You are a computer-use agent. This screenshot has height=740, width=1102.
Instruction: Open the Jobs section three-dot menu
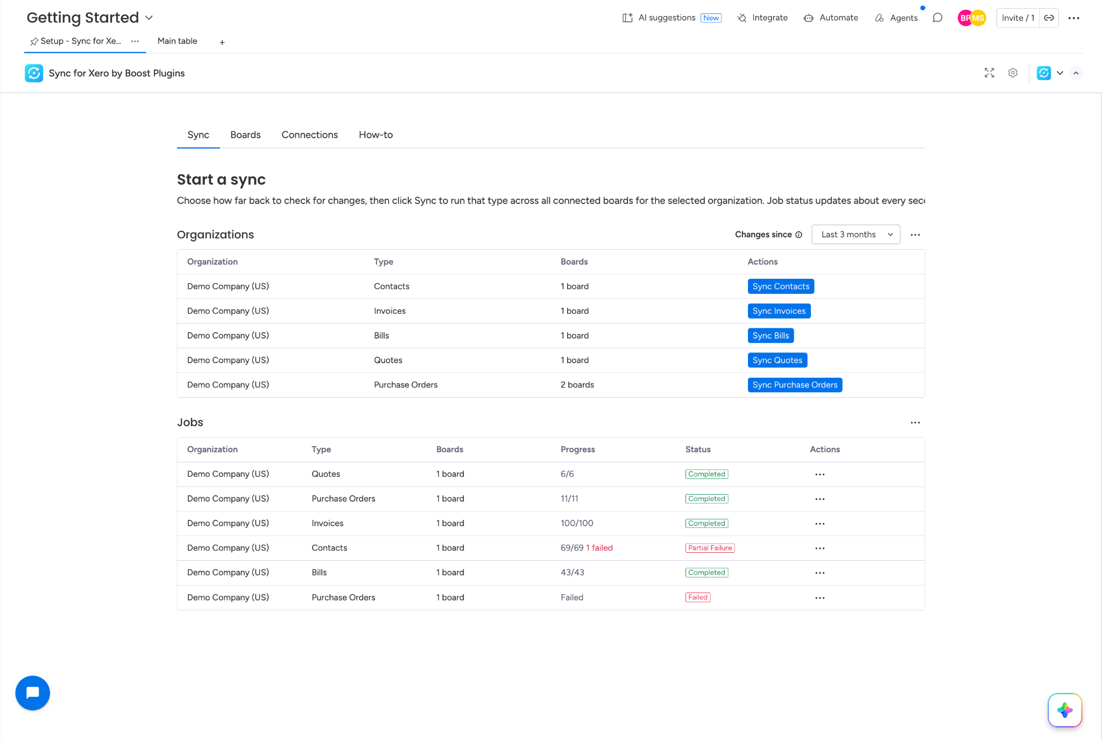[915, 422]
